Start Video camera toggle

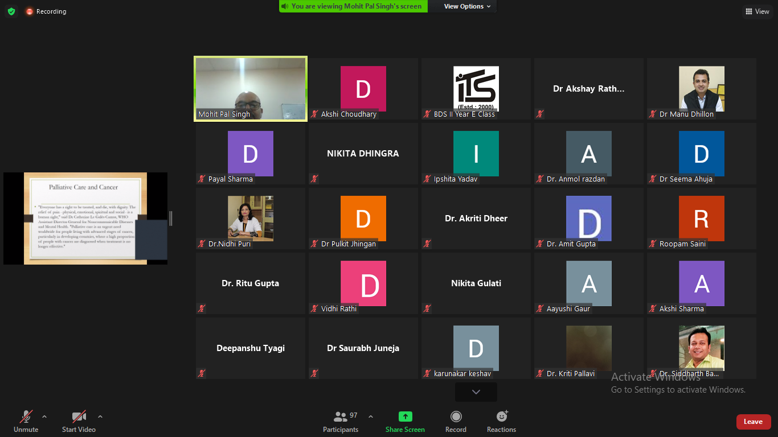[x=79, y=417]
